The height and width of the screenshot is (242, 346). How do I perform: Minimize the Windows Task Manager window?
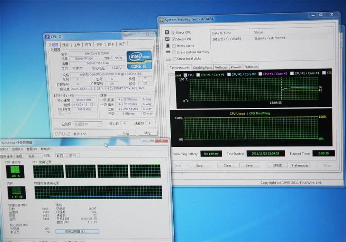(145, 141)
